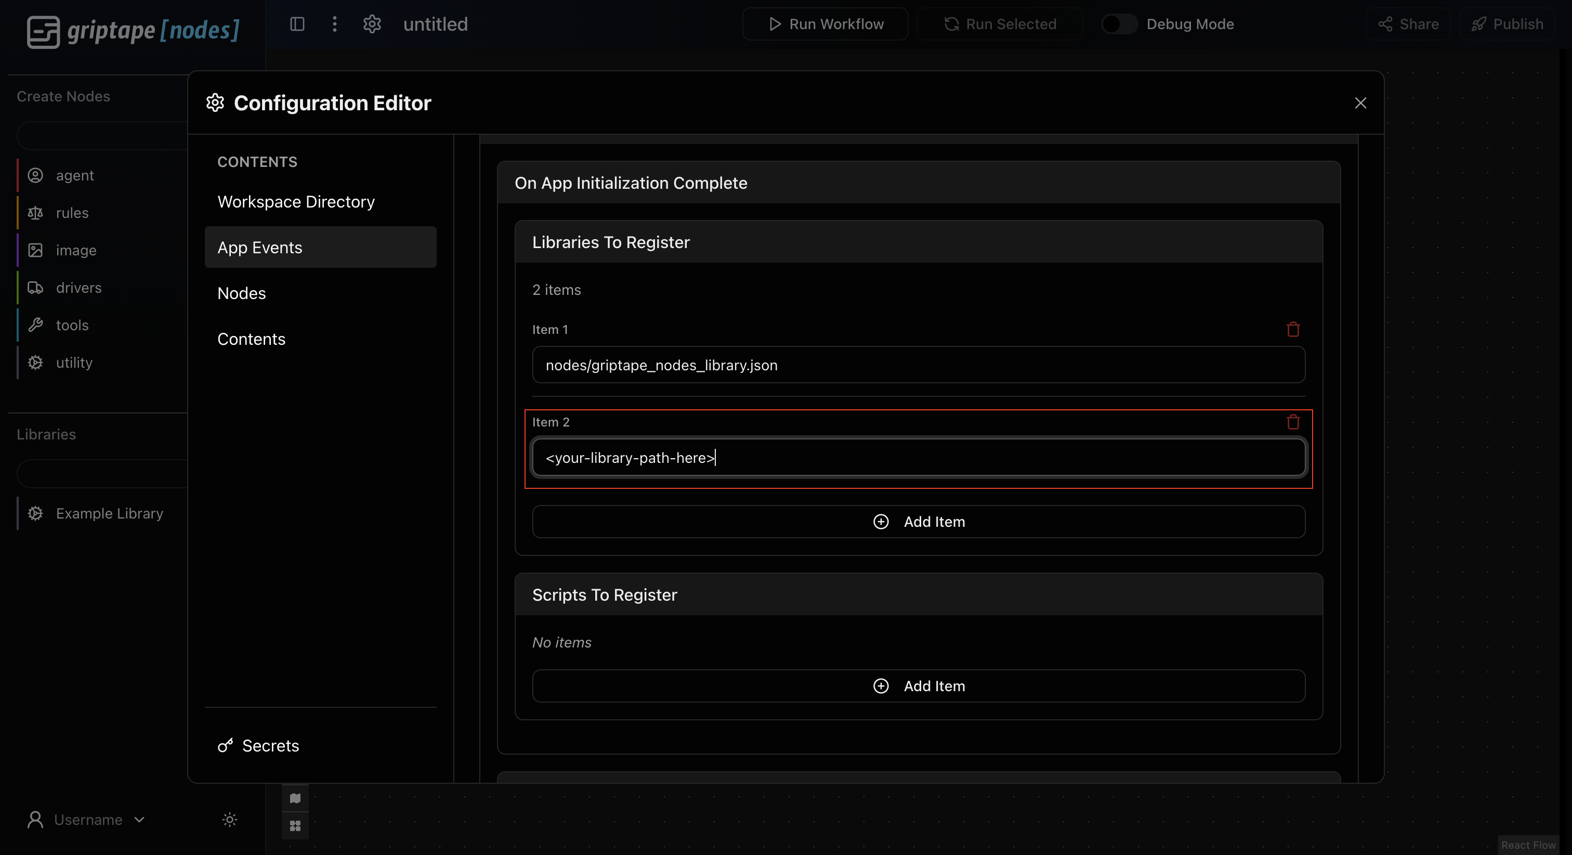Click the minimap icon on canvas controls
The width and height of the screenshot is (1572, 855).
[x=295, y=798]
